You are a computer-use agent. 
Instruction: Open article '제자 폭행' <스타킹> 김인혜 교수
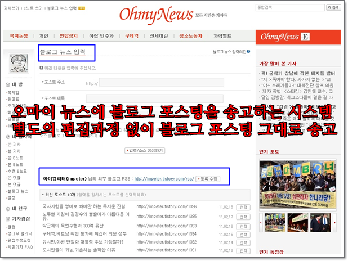coord(297,91)
